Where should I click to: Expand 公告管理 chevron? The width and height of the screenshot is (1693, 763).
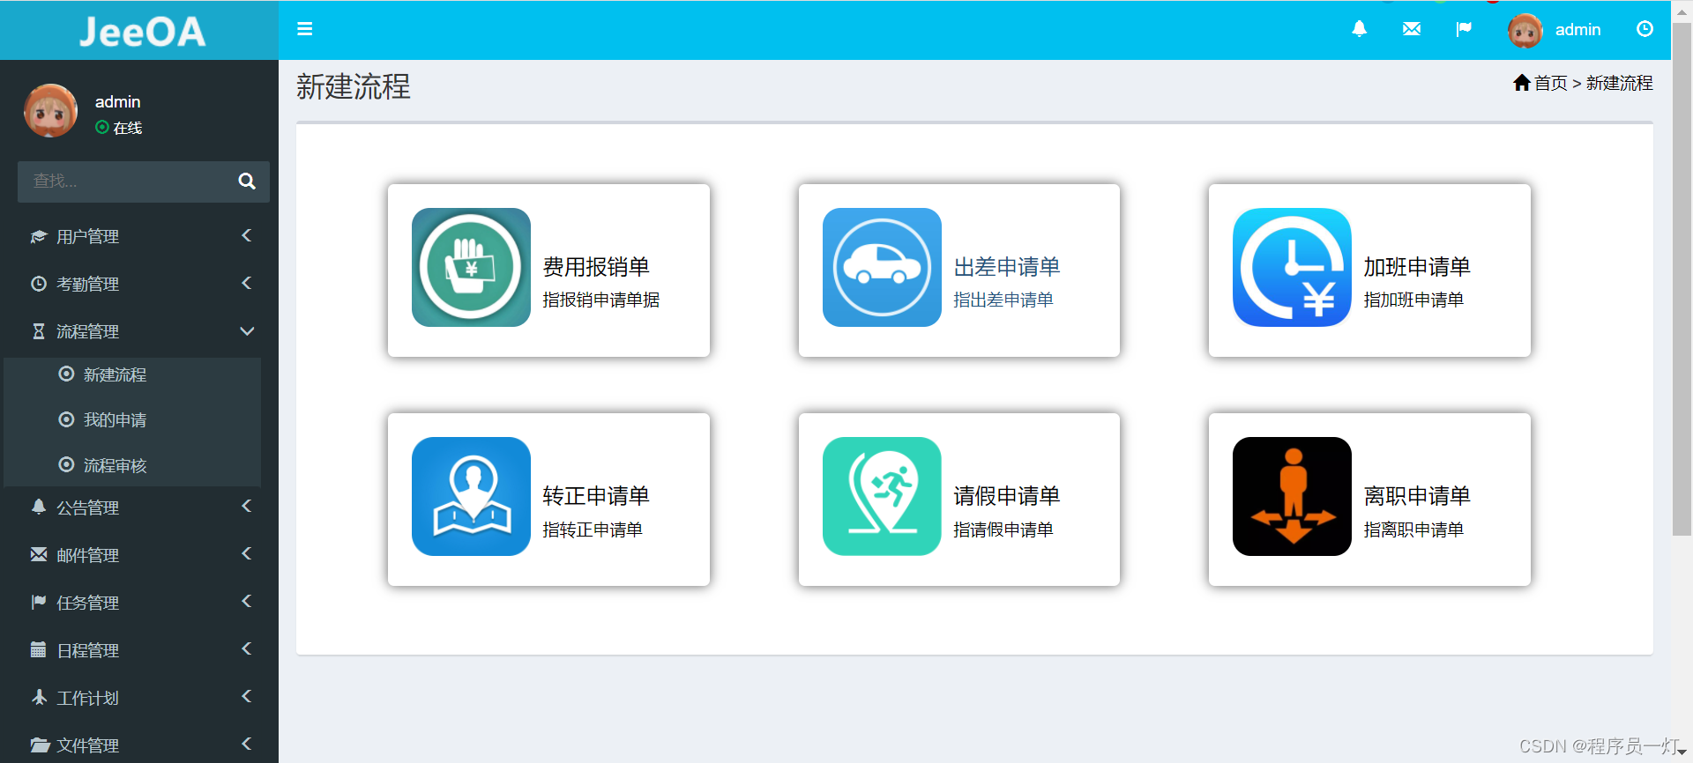tap(247, 506)
